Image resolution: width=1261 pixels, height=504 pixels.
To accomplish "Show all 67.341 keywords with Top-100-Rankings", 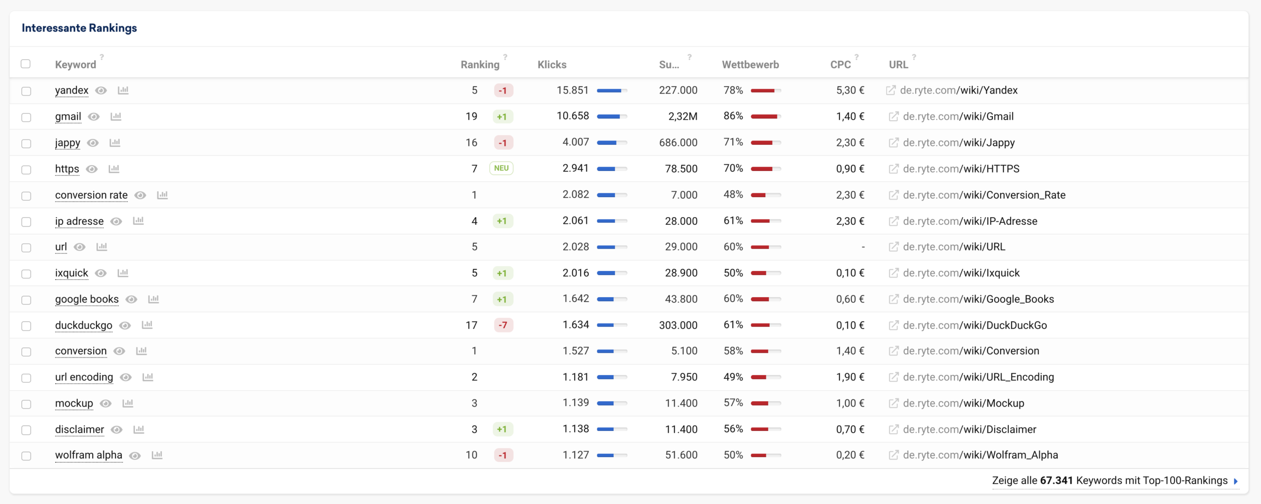I will 1115,481.
